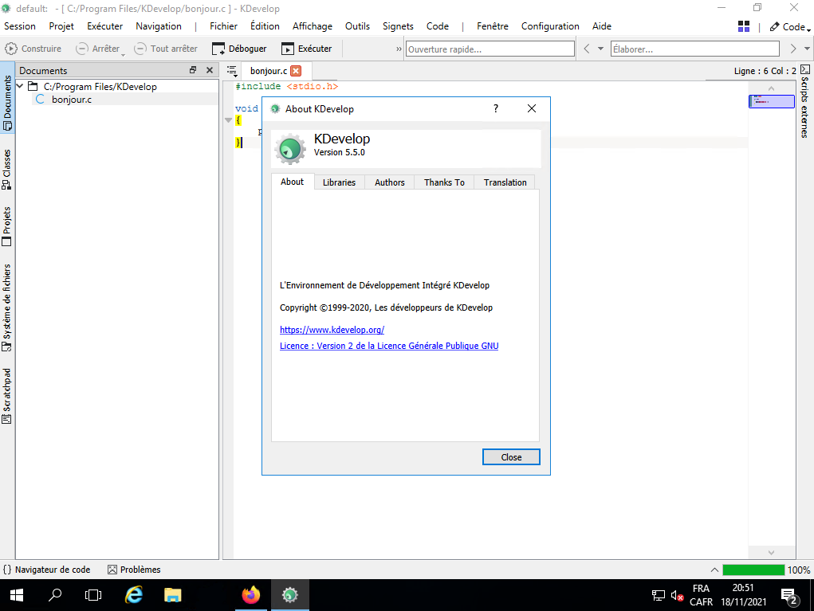
Task: Click the Close button in About dialog
Action: [x=511, y=457]
